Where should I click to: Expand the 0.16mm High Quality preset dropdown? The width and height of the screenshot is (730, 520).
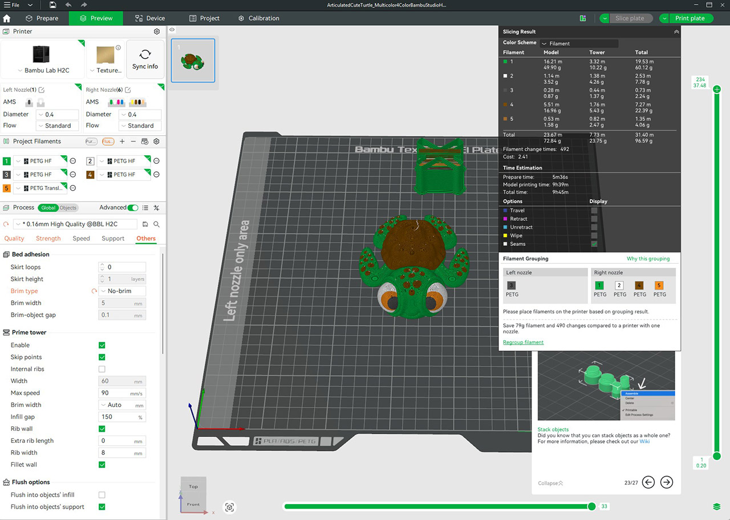click(75, 224)
